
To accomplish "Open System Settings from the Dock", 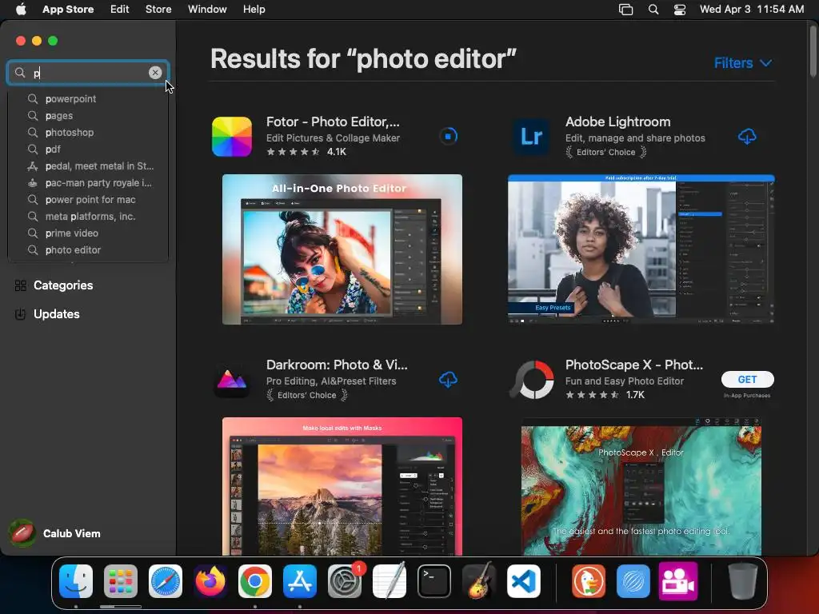I will tap(345, 581).
